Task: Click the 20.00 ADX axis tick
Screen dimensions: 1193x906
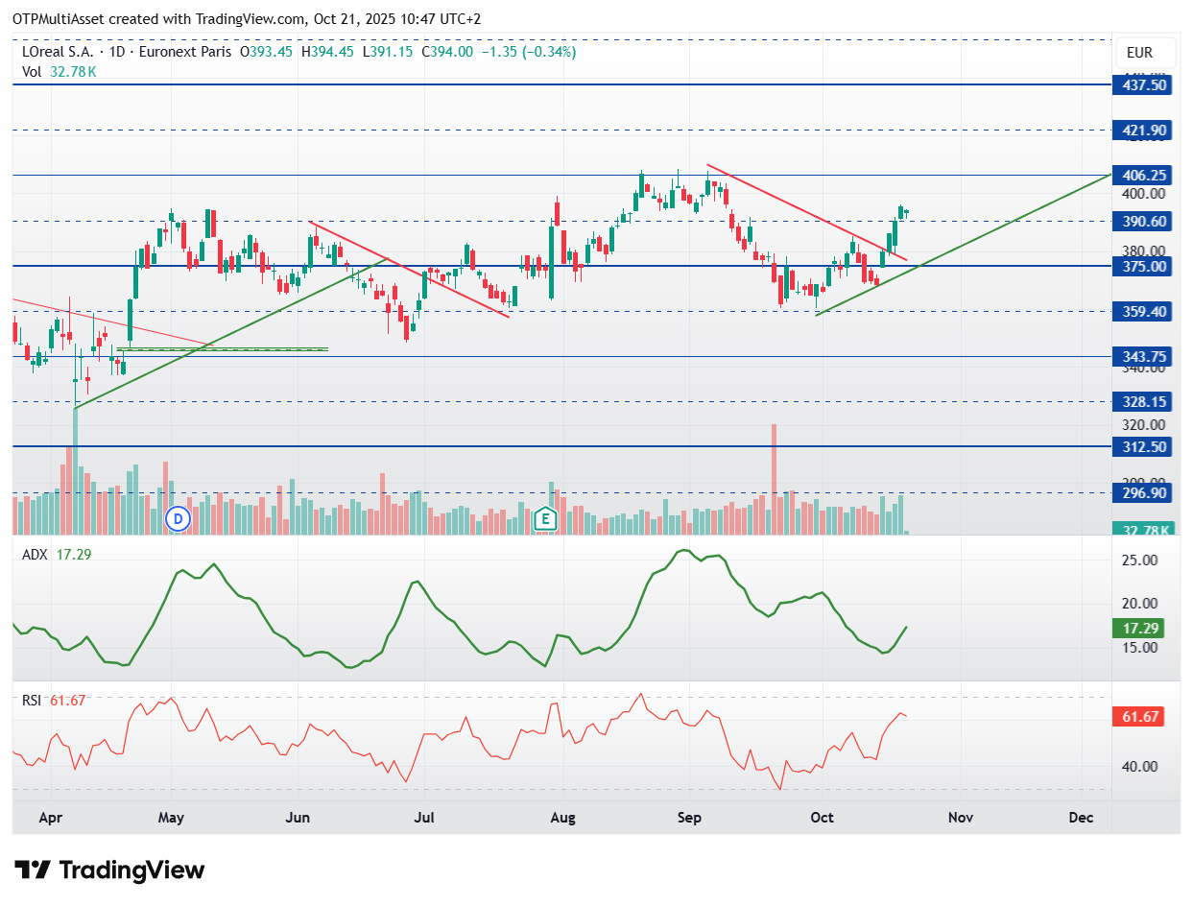Action: pyautogui.click(x=1140, y=603)
